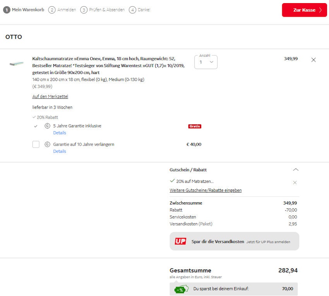Go to step 3 Prüfen & Absenden
Viewport: 329px width, 296px height.
[x=103, y=10]
